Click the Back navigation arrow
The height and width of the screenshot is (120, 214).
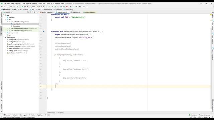[11, 7]
